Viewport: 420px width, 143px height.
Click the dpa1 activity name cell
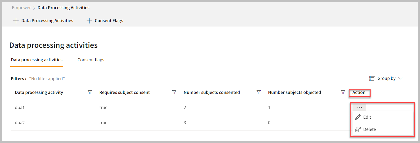20,107
